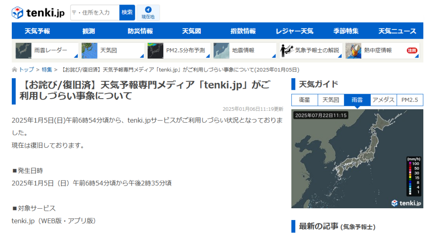Select the PM2.5 tab in 天気ガイド

pos(409,100)
